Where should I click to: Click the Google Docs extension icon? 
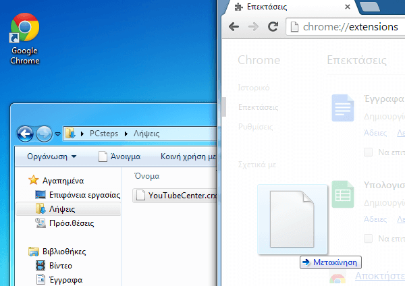click(x=343, y=108)
